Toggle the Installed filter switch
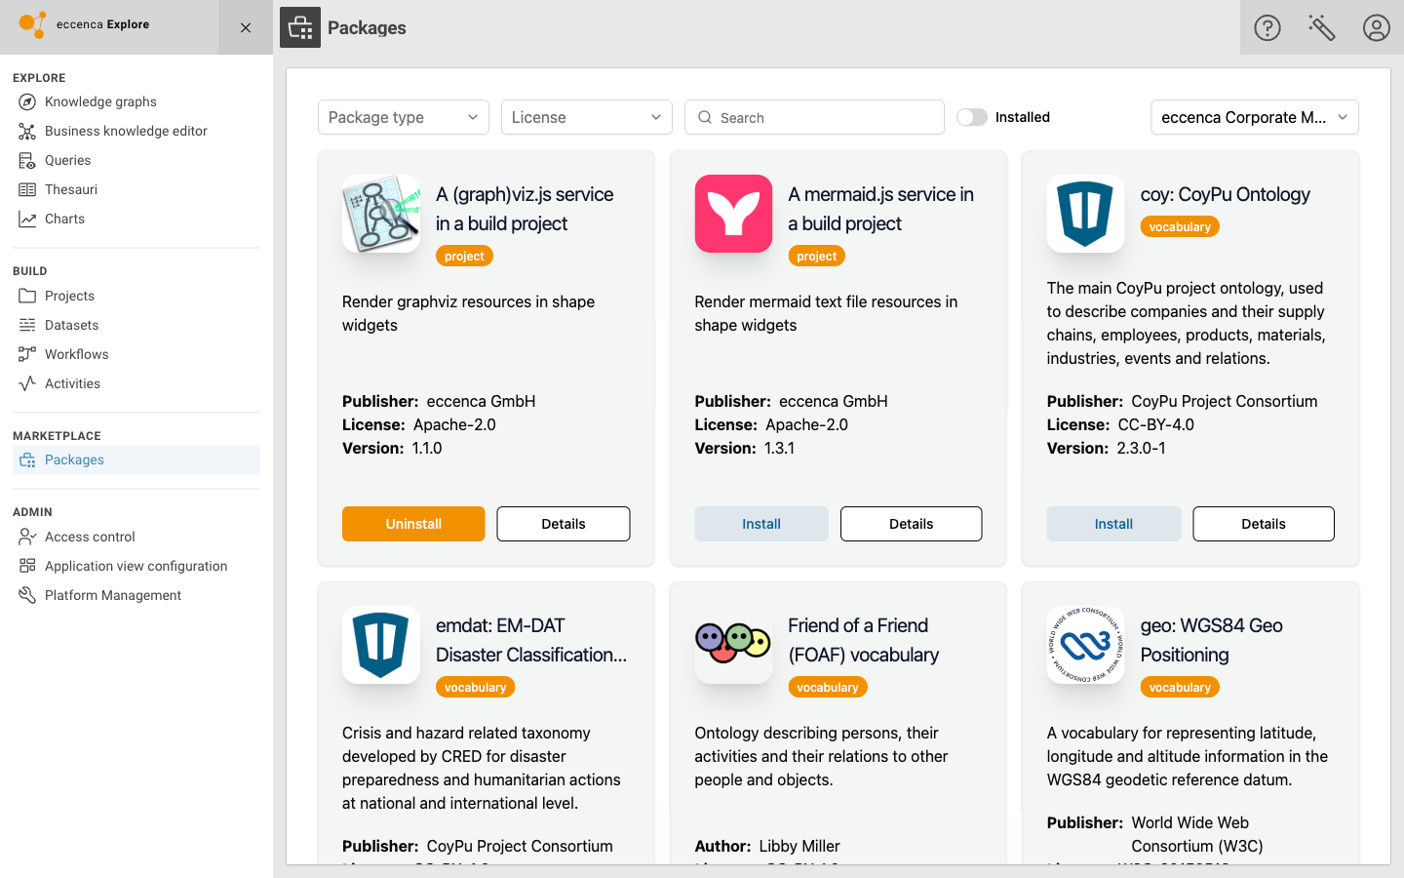1404x878 pixels. (x=972, y=117)
